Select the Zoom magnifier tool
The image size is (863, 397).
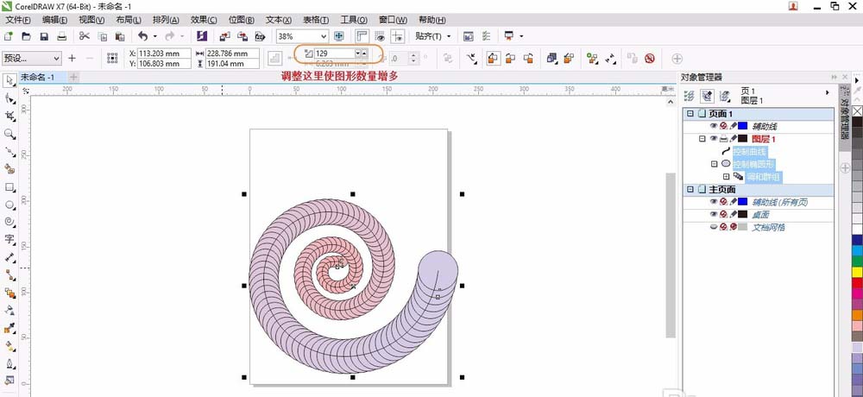pos(9,134)
